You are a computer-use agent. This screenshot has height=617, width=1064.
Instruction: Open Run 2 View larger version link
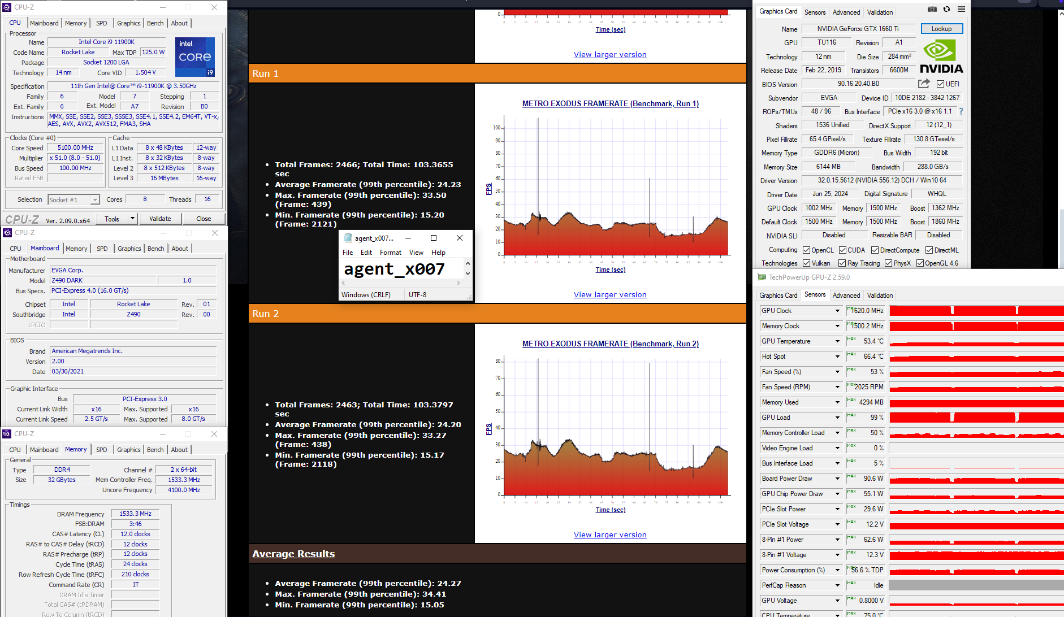[x=610, y=535]
